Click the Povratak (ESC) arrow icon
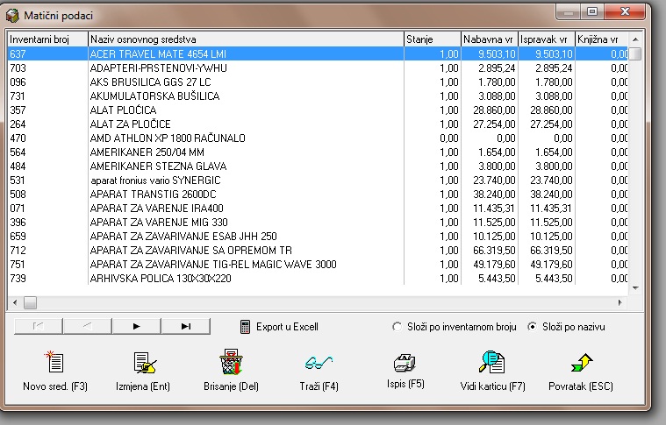Screen dimensions: 666x425 [582, 363]
